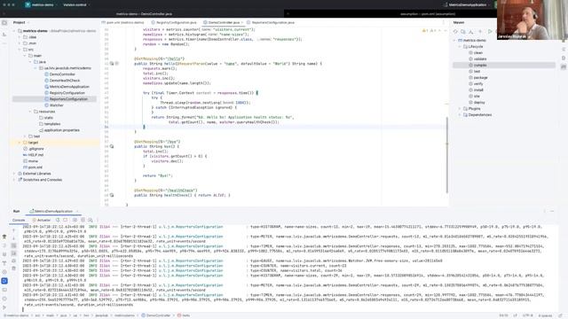Select Maven install lifecycle goal
The image size is (568, 319).
pyautogui.click(x=478, y=90)
